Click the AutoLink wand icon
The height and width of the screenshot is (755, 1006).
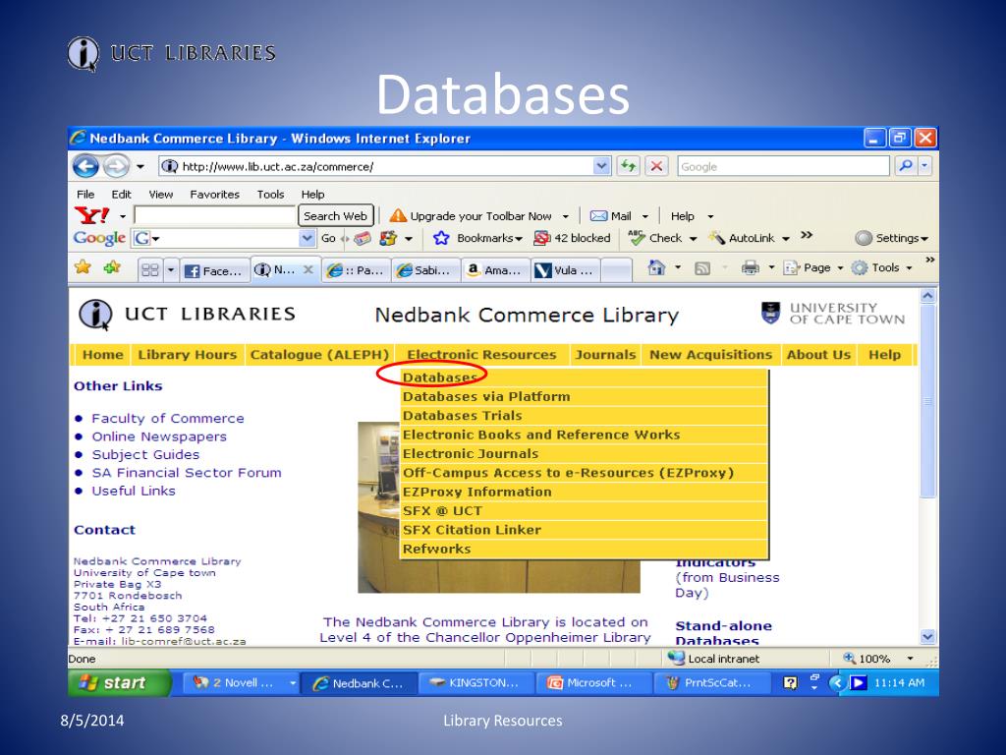(716, 238)
